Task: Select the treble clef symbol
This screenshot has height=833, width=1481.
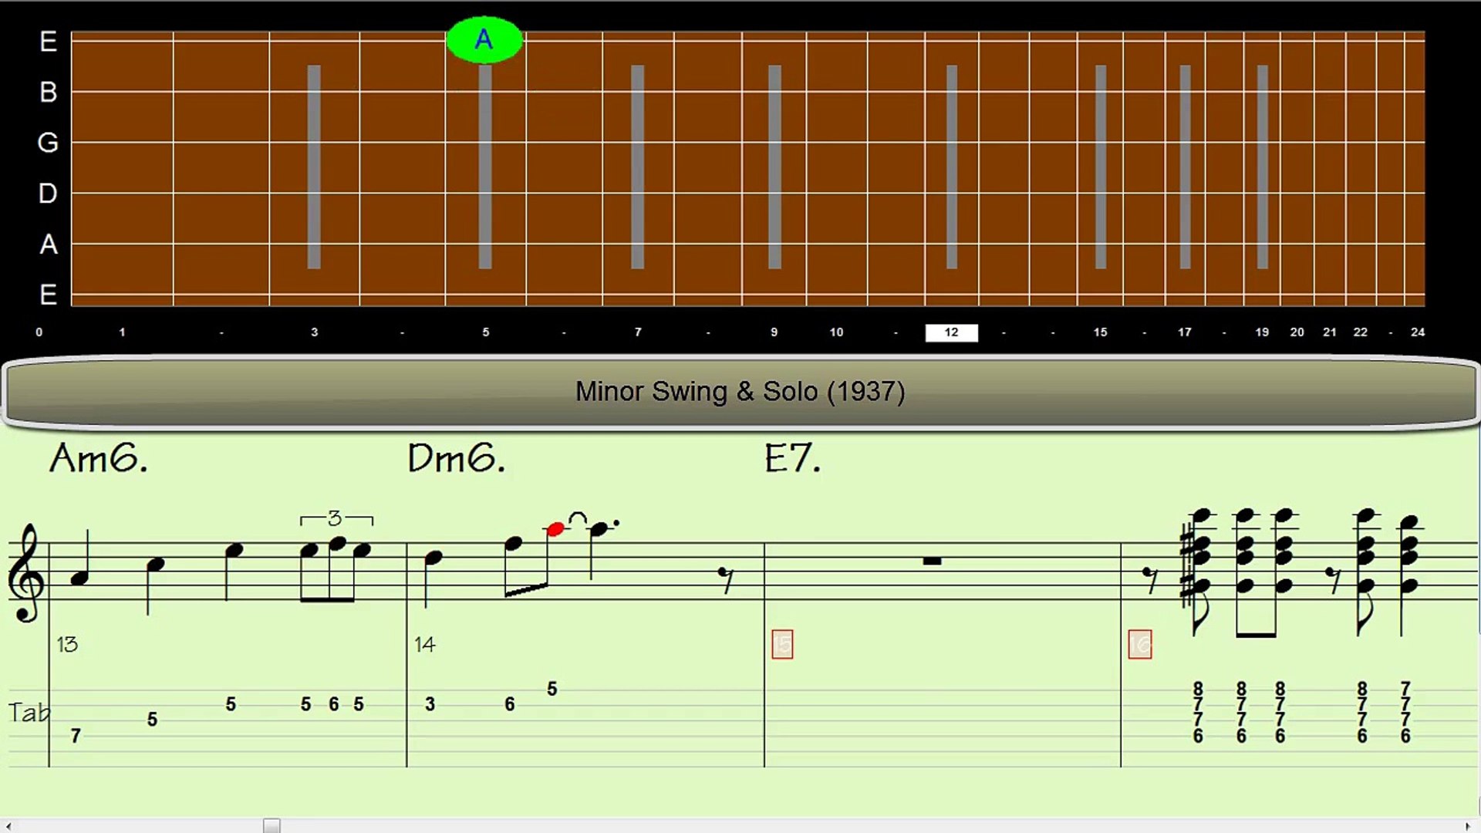Action: 27,572
